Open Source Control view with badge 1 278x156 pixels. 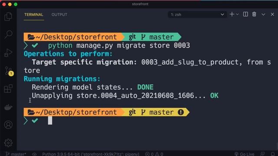point(9,71)
